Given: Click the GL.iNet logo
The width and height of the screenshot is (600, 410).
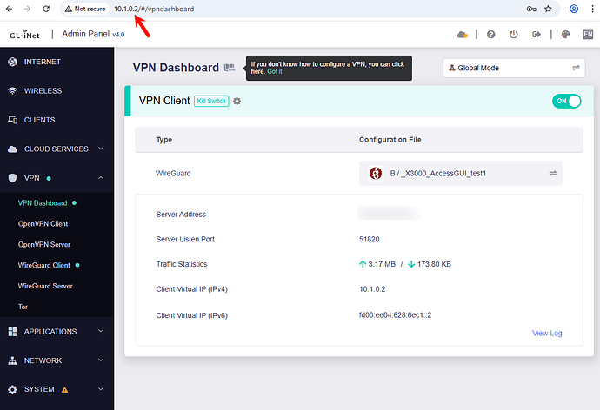Looking at the screenshot, I should coord(24,35).
